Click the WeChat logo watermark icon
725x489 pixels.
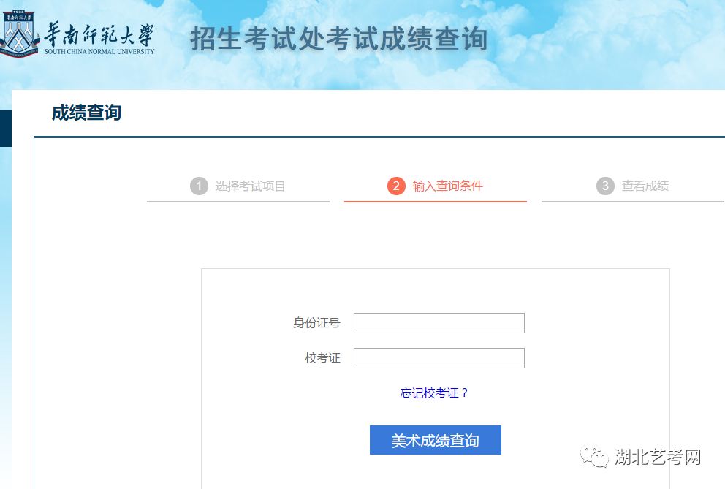(x=593, y=457)
